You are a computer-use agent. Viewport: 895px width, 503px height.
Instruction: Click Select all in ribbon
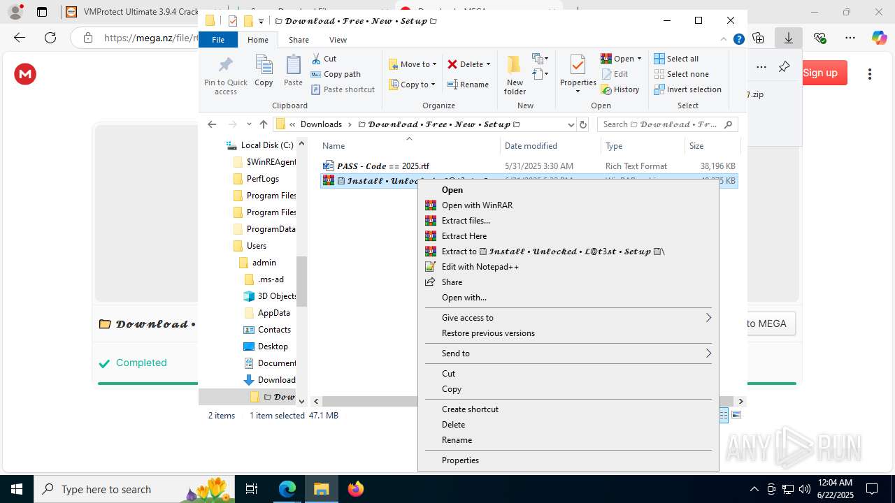click(676, 59)
